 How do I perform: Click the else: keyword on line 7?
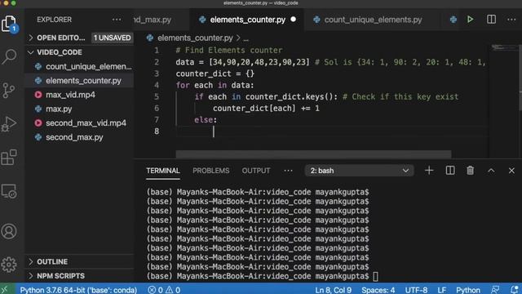pyautogui.click(x=206, y=120)
